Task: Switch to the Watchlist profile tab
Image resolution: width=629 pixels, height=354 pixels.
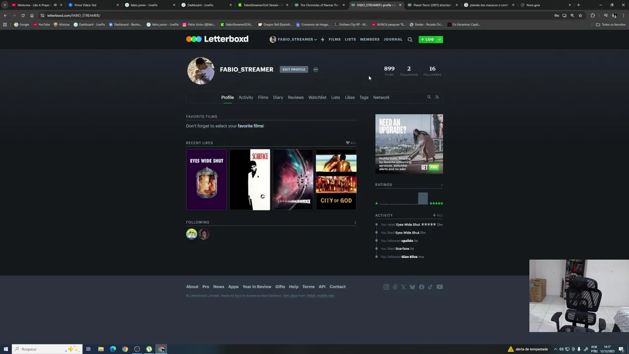Action: click(317, 97)
